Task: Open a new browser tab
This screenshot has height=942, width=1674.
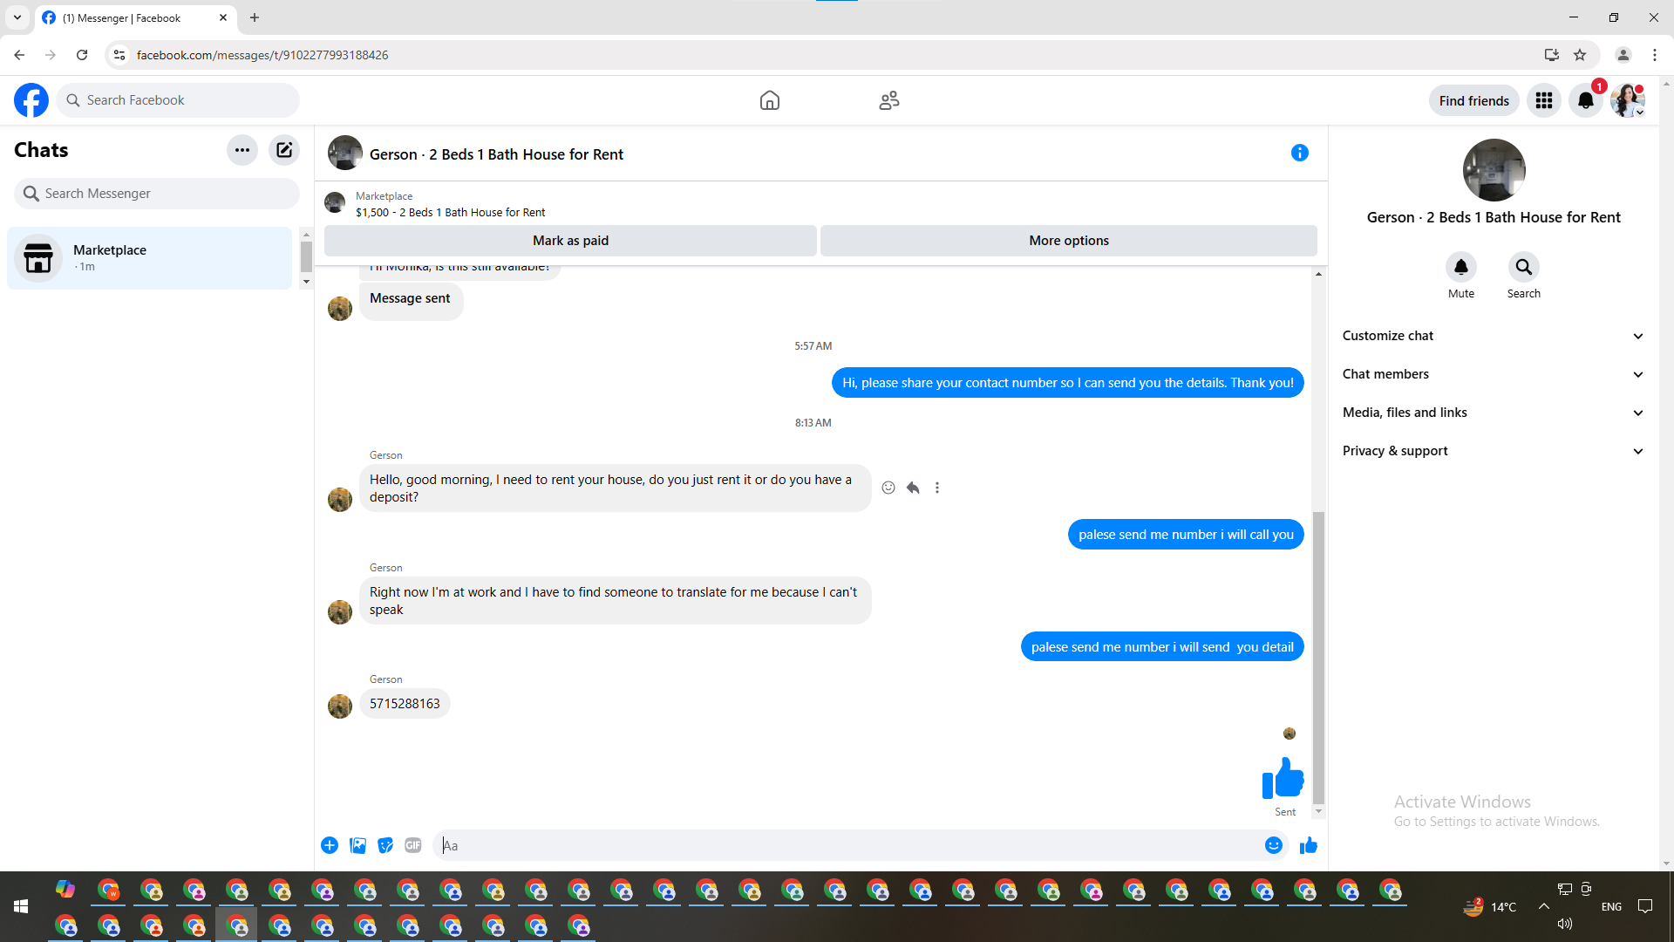Action: coord(255,17)
